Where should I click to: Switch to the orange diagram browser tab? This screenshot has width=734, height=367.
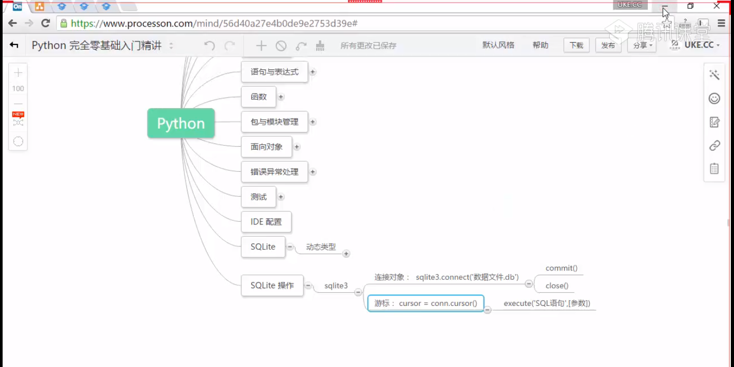40,7
